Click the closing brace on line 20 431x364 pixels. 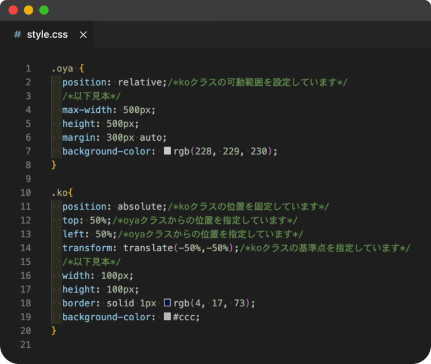point(54,331)
